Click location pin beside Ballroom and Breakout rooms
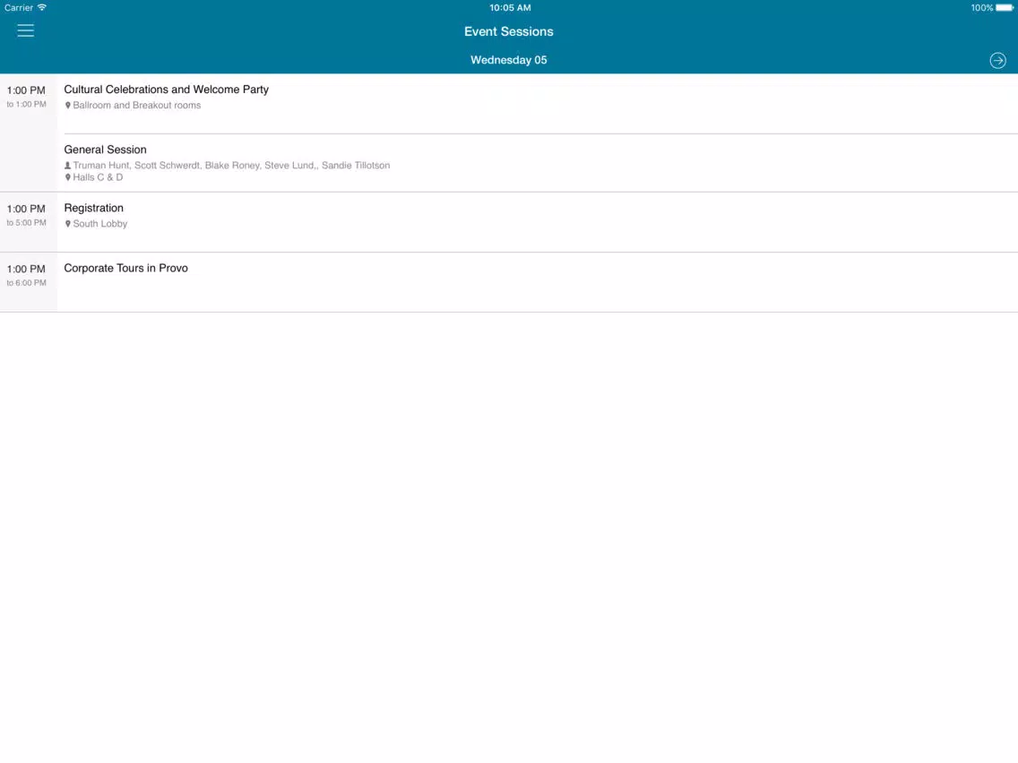The image size is (1018, 763). [67, 105]
